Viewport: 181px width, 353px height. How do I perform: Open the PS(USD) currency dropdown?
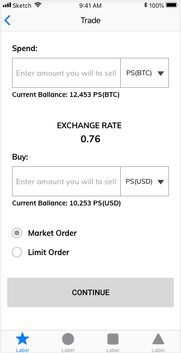tap(144, 181)
